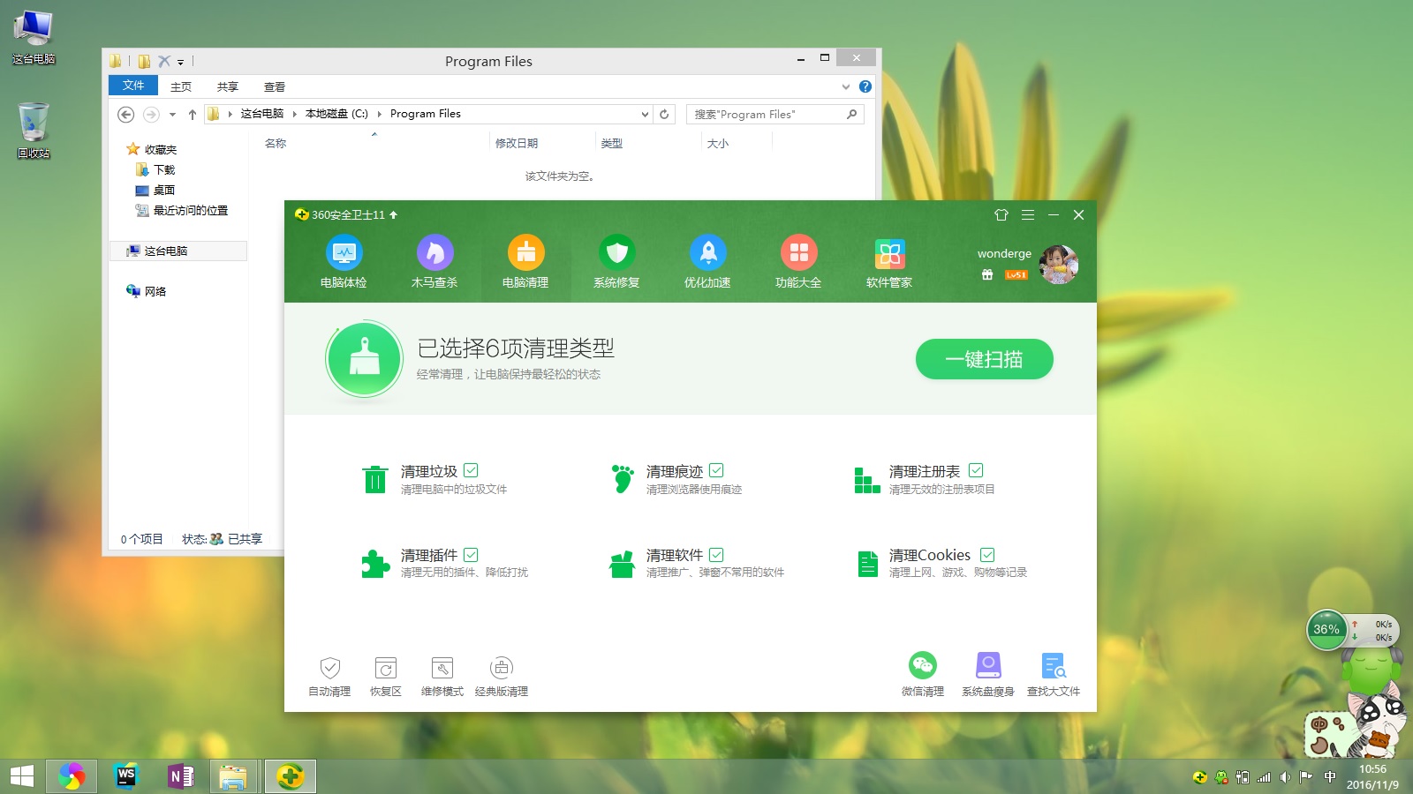Open the 功能大全 features icon
Screen dimensions: 1413x794
tap(798, 253)
